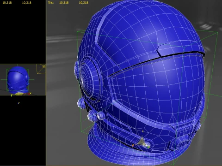Click the red X axis marker in the small viewport
The width and height of the screenshot is (222, 166).
[30, 94]
